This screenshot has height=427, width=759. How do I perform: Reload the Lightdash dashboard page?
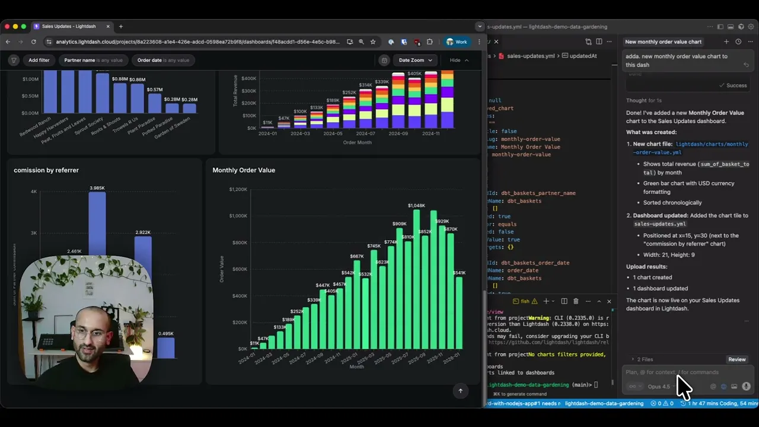(x=33, y=42)
